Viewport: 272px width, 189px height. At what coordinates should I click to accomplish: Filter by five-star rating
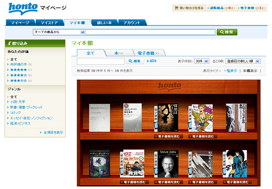click(19, 70)
